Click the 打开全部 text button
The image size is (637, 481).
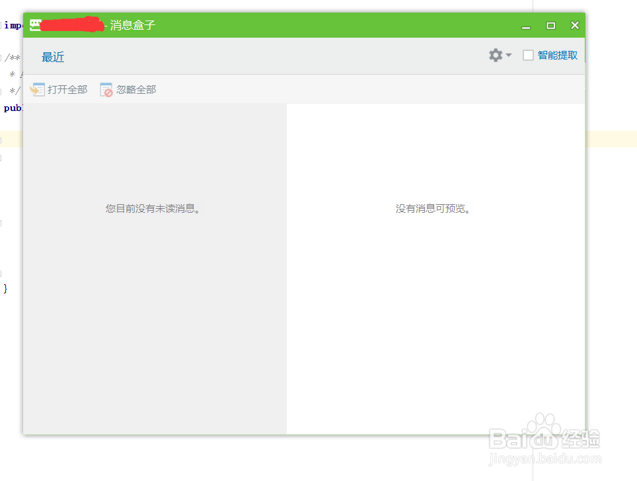coord(66,89)
